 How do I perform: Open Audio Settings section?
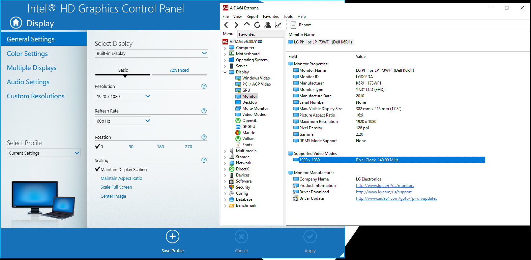[x=28, y=82]
